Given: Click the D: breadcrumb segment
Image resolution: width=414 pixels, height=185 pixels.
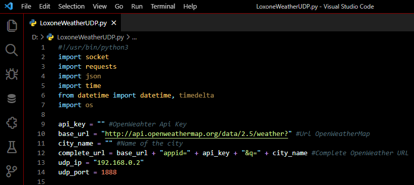Looking at the screenshot, I should pos(35,37).
